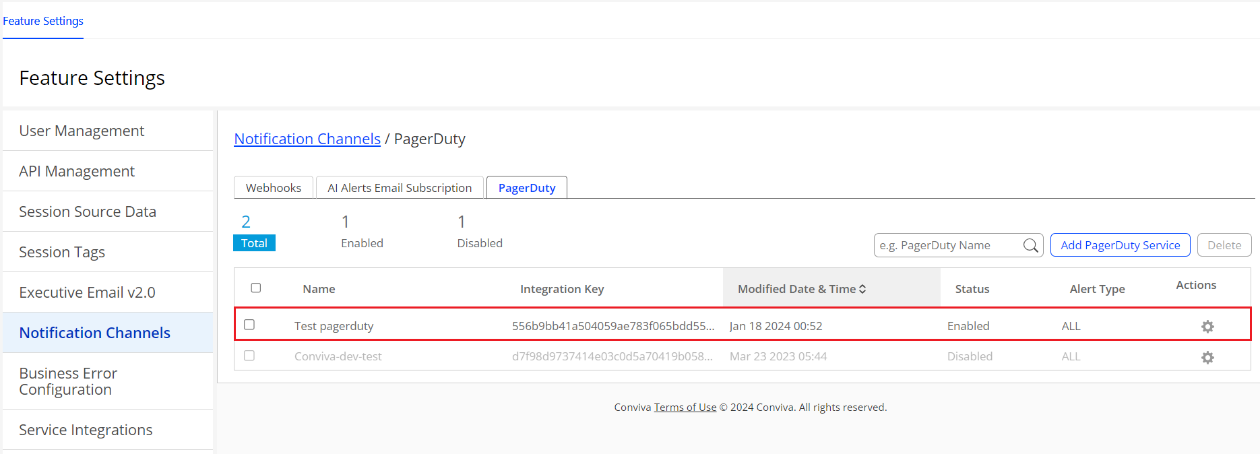The image size is (1260, 454).
Task: Select the Feature Settings top tab
Action: tap(43, 21)
